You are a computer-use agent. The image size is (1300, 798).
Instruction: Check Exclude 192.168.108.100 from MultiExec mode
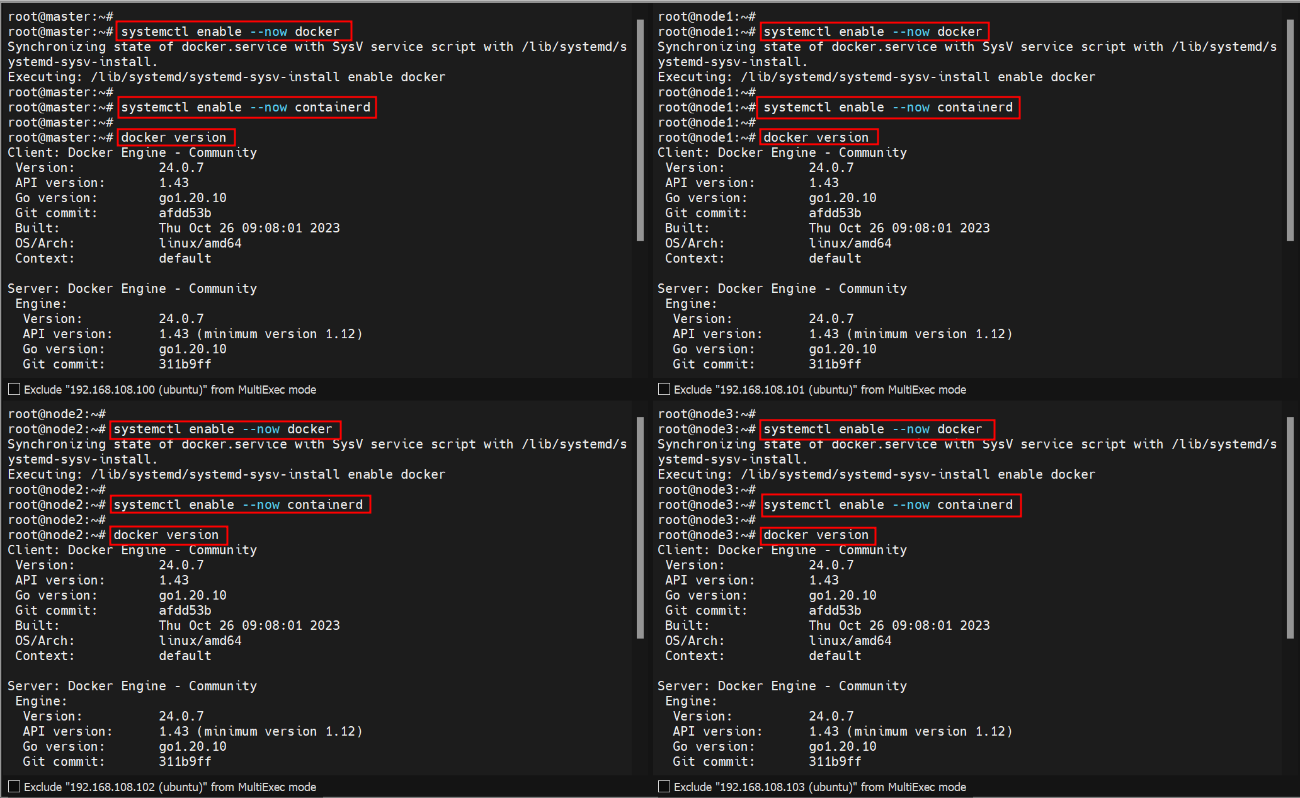[14, 389]
